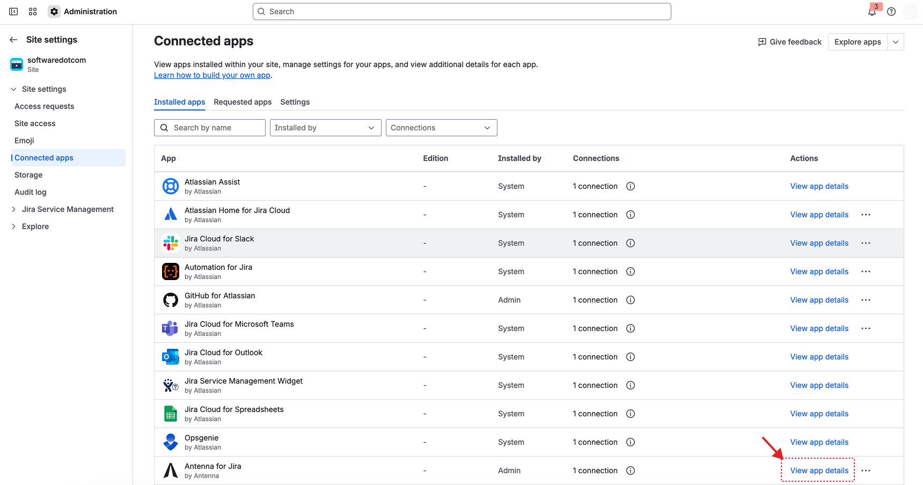This screenshot has height=485, width=923.
Task: Show connection info for GitHub for Atlassian
Action: [x=631, y=300]
